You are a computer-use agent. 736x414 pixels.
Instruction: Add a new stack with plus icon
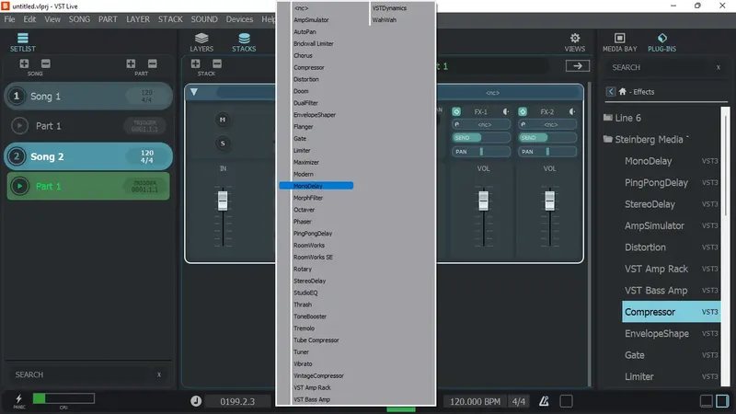click(x=195, y=63)
